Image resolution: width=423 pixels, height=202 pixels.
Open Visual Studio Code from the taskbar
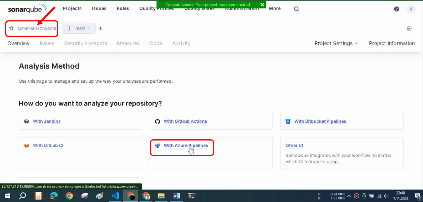pyautogui.click(x=115, y=196)
